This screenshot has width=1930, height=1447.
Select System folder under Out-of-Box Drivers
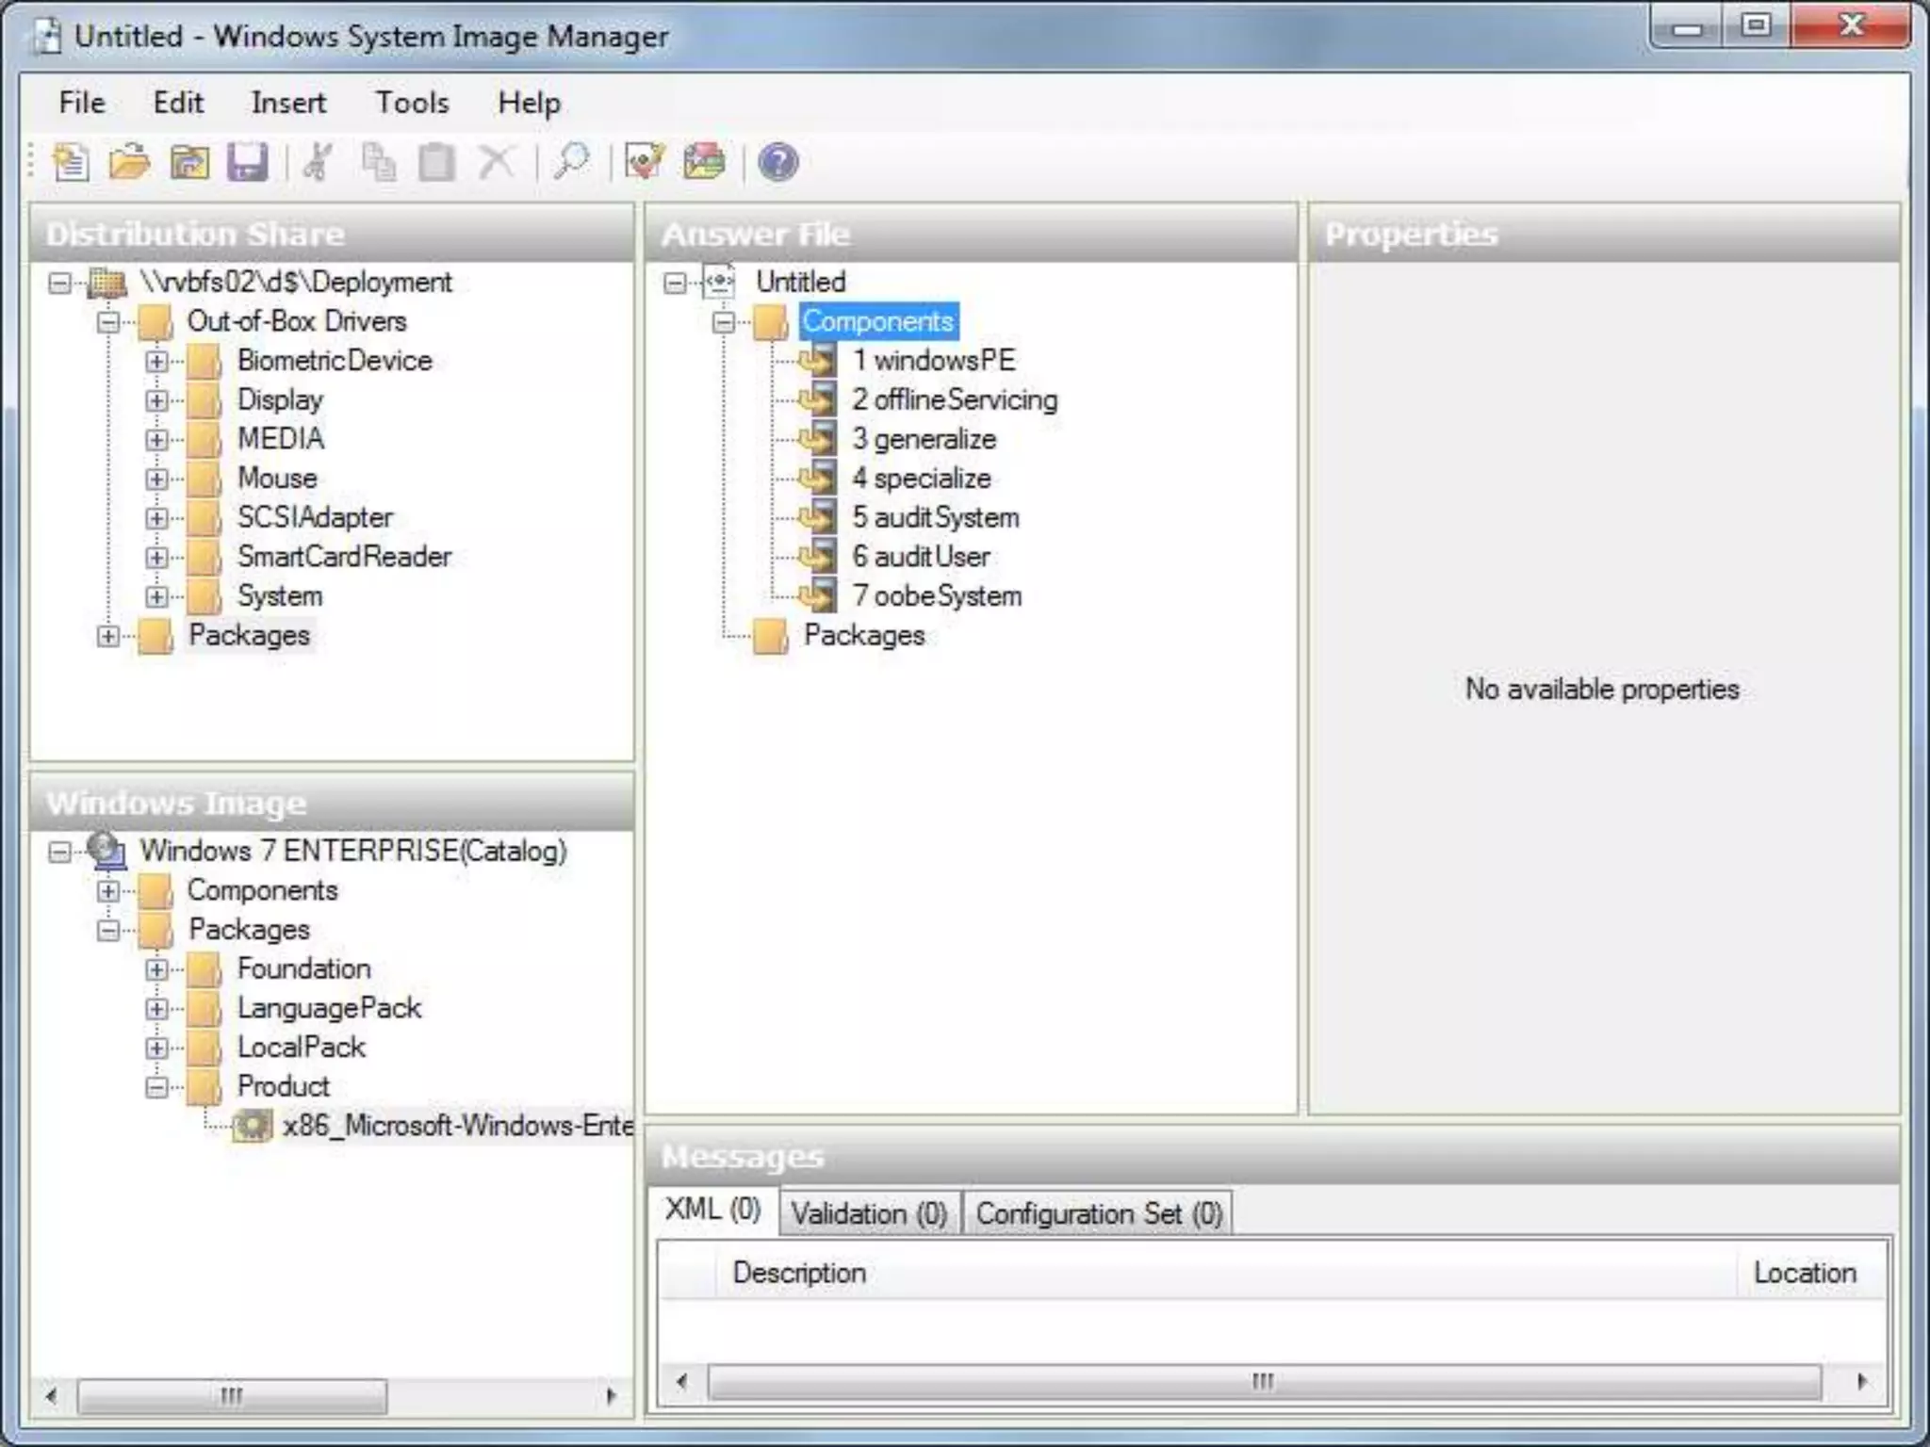tap(280, 596)
